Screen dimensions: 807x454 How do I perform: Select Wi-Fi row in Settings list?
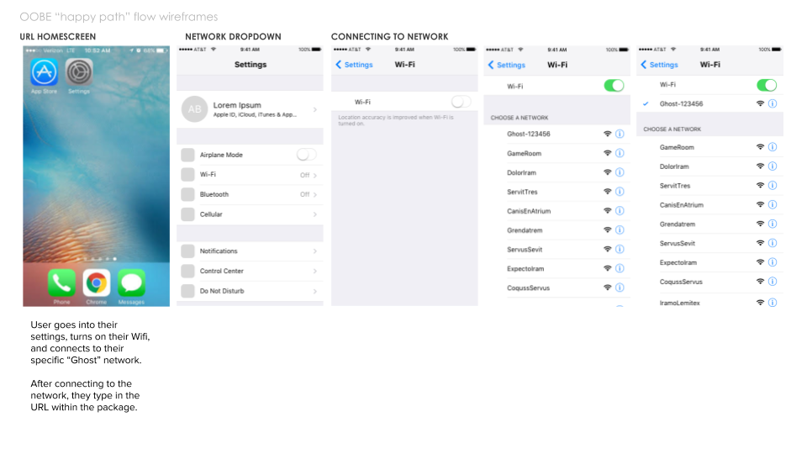(251, 175)
